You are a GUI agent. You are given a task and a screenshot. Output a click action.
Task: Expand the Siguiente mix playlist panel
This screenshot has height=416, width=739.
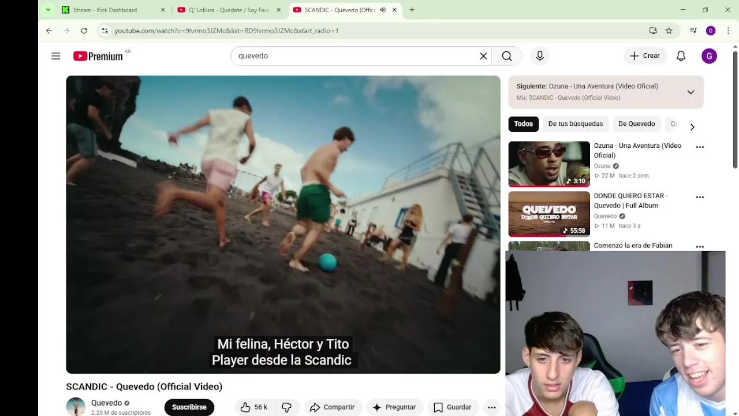click(x=691, y=92)
